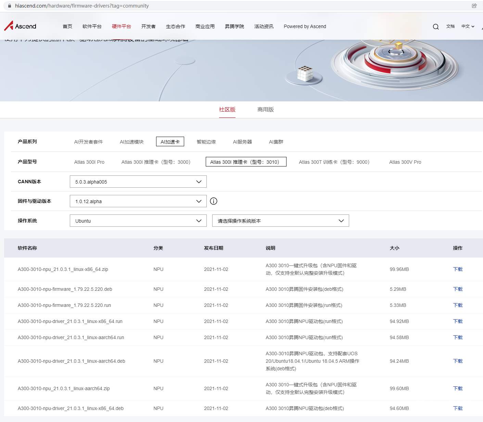Download A300-3010-npu-driver_21.0.3.1_linux-aarch64.run
483x422 pixels.
click(x=458, y=337)
